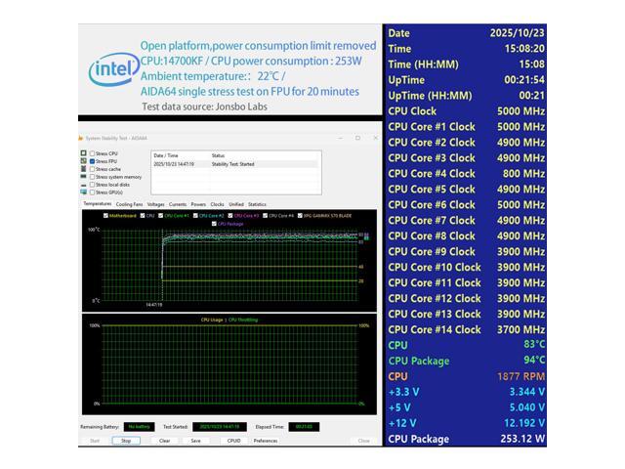
Task: Open Preferences
Action: tap(266, 441)
